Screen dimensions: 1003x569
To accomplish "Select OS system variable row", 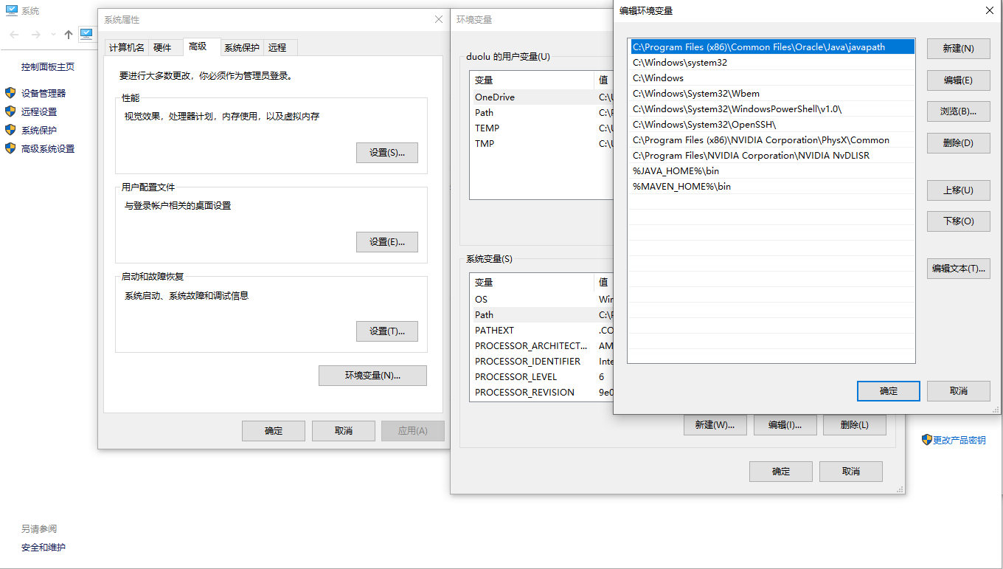I will (x=541, y=299).
